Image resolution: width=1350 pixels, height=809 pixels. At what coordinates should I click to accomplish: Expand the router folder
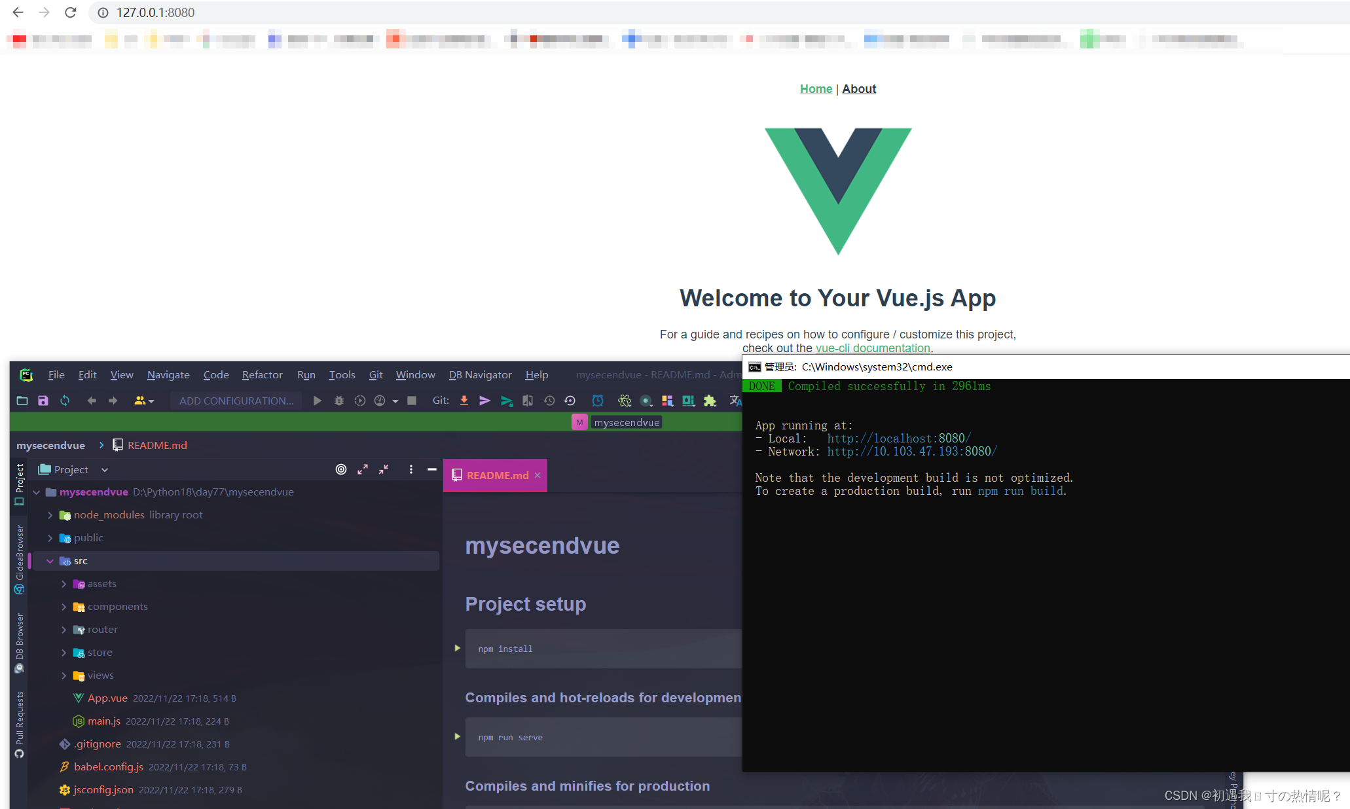pyautogui.click(x=64, y=630)
